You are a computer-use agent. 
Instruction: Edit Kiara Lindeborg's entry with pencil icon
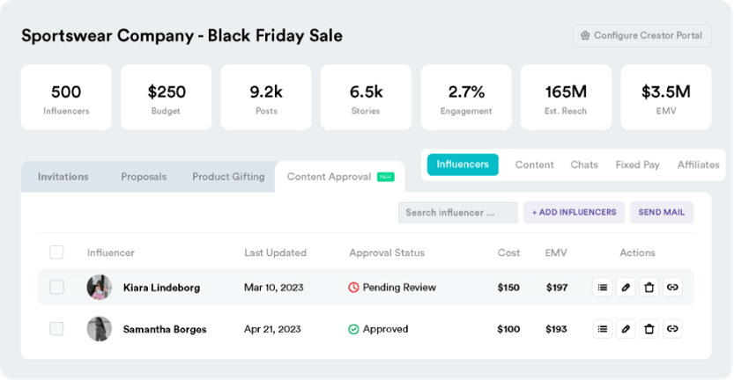tap(626, 287)
